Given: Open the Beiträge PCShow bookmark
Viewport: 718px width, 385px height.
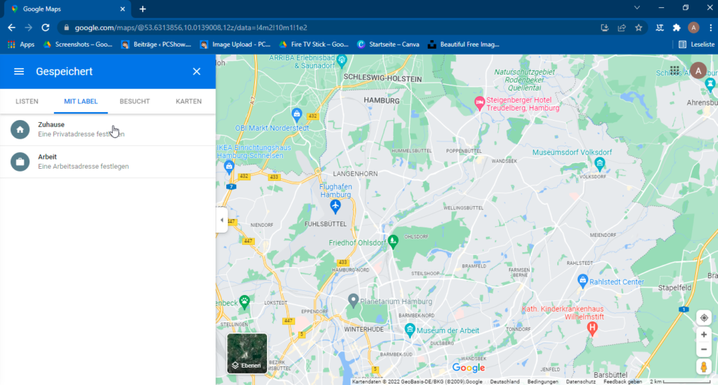Looking at the screenshot, I should [x=156, y=45].
